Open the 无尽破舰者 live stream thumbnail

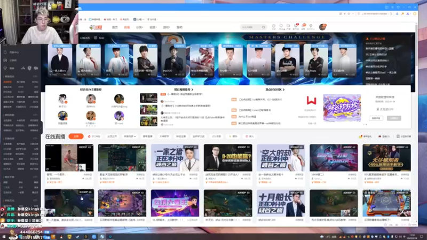tap(386, 158)
